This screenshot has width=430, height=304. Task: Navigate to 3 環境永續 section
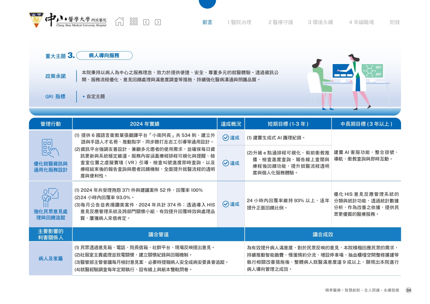click(x=320, y=22)
